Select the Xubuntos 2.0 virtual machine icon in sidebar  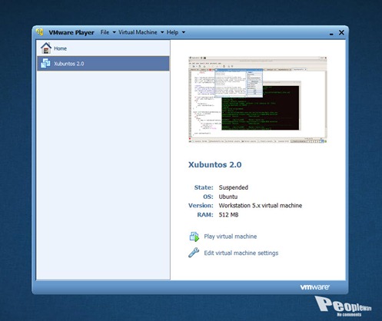[45, 63]
